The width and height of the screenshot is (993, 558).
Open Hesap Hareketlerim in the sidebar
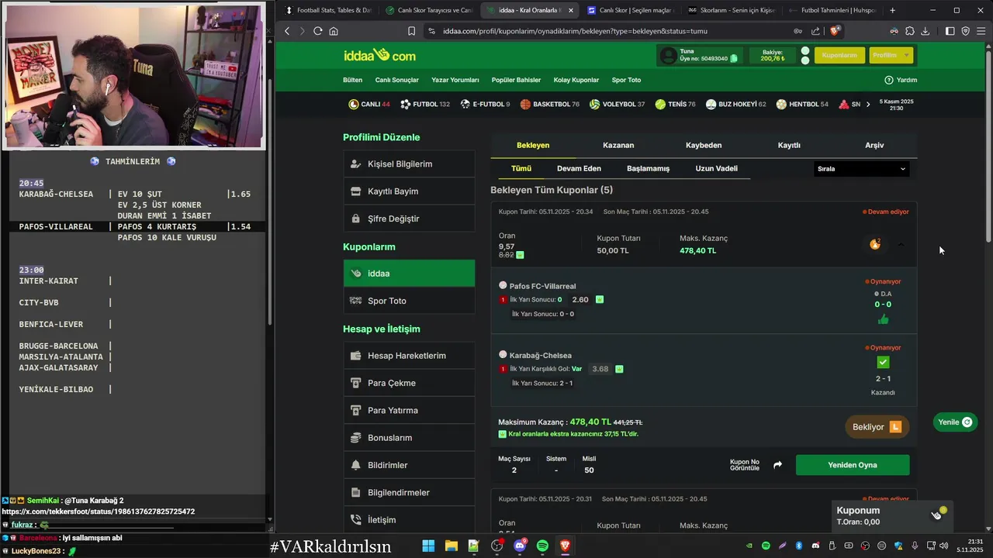coord(409,356)
